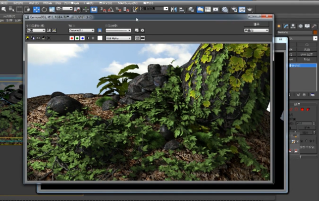Open the (U) customize menu
The width and height of the screenshot is (319, 201).
(106, 3)
